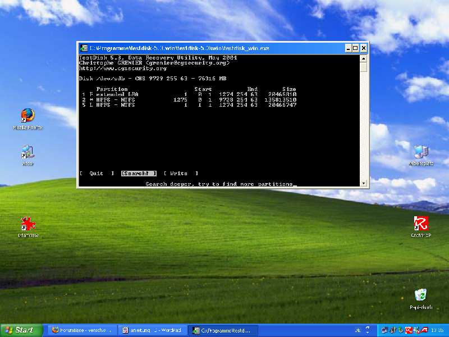Click size value 135813510
449x337 pixels.
pyautogui.click(x=280, y=100)
